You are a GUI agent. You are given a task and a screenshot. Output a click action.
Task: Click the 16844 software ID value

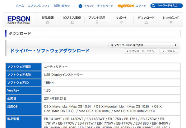click(x=49, y=83)
